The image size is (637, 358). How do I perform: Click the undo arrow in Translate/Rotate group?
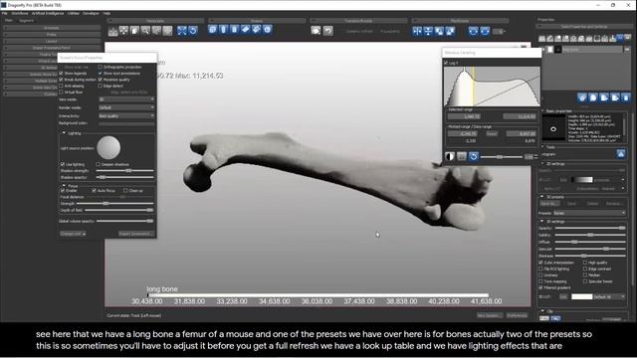click(327, 31)
